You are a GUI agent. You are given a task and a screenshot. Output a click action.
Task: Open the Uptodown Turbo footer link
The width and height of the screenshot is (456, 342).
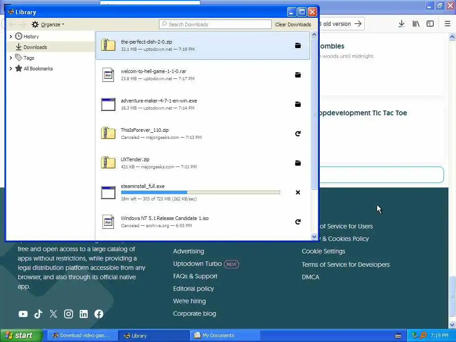click(197, 264)
